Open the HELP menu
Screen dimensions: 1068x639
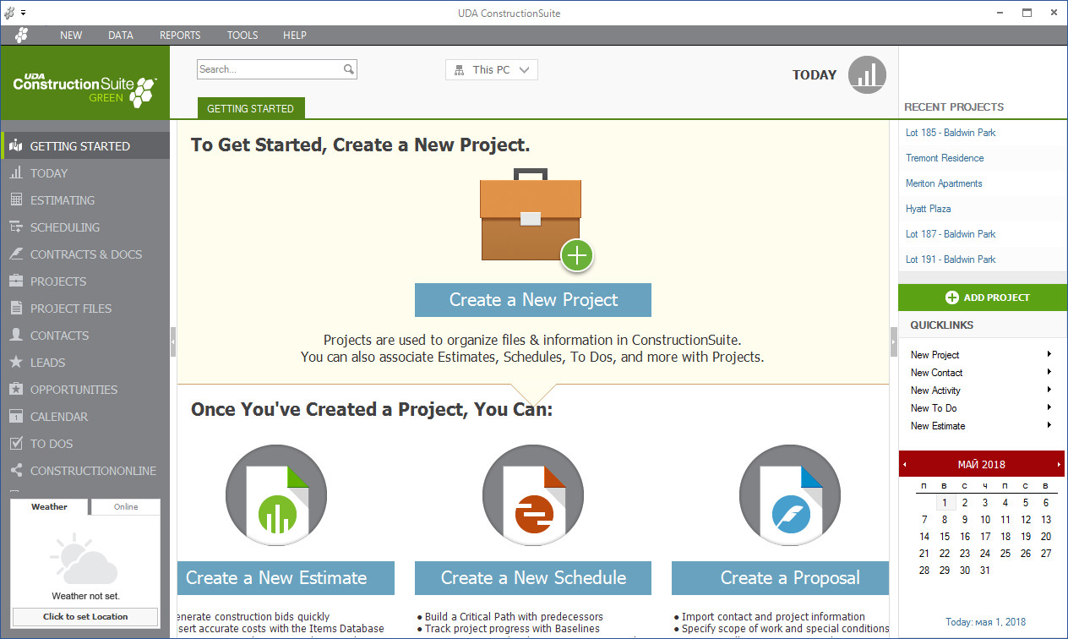[295, 35]
